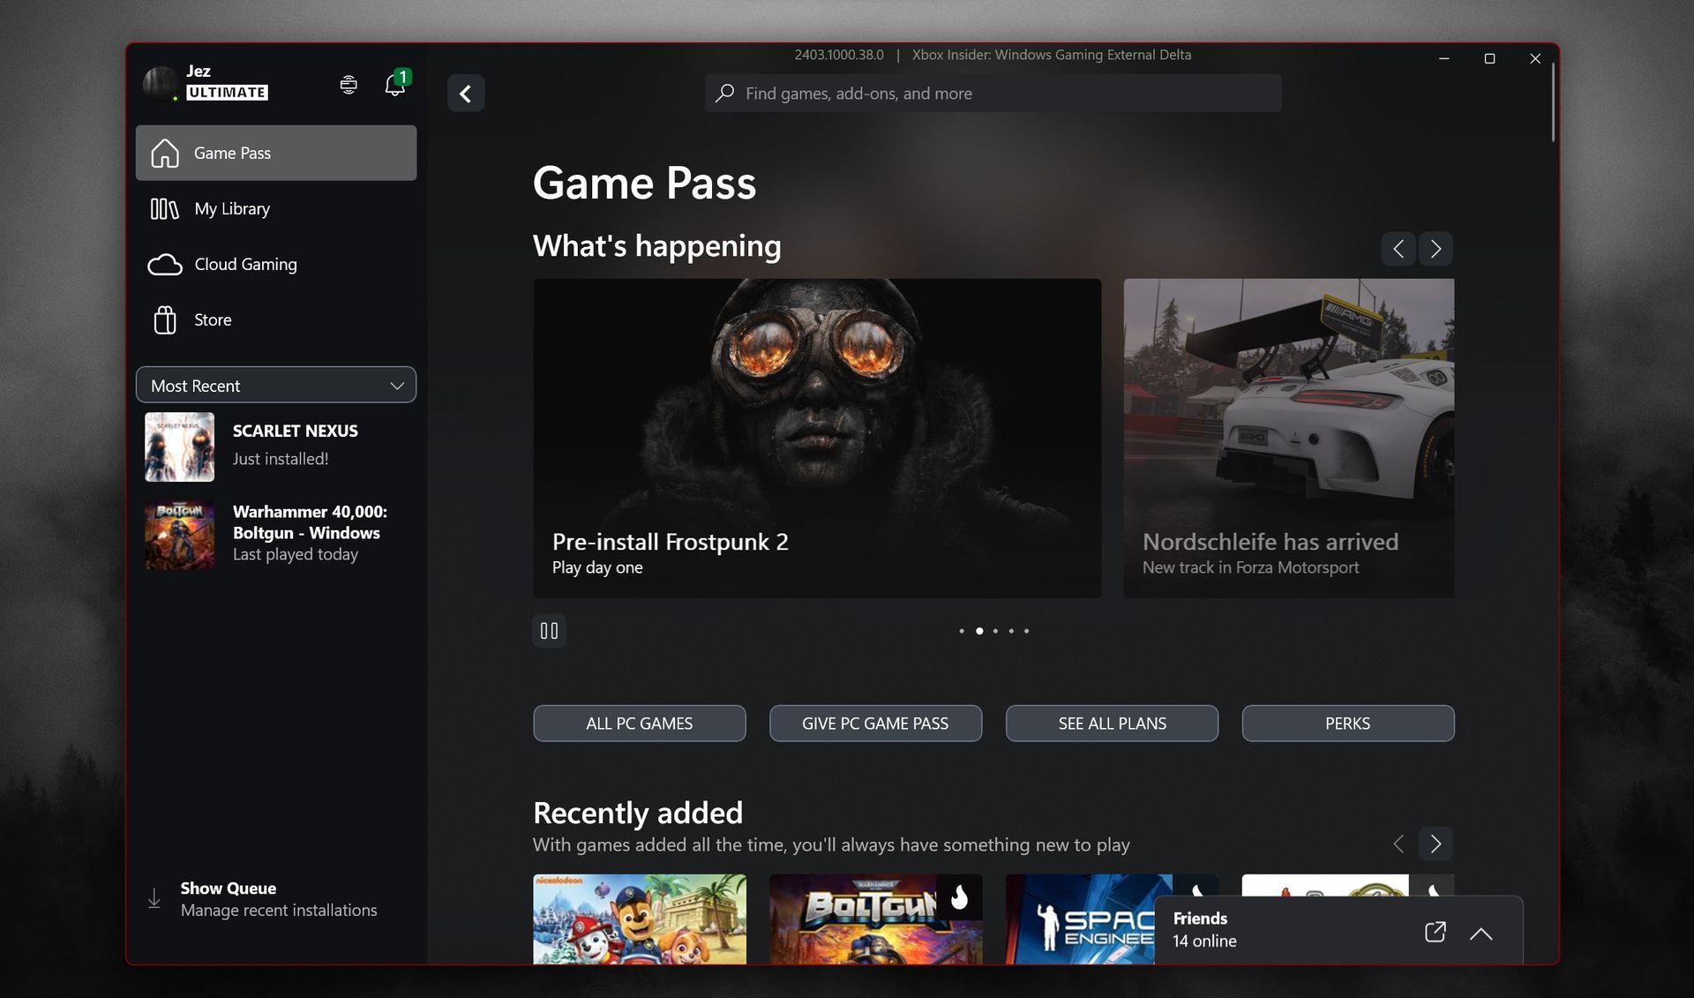This screenshot has width=1694, height=998.
Task: Pause the What's happening carousel
Action: click(549, 630)
